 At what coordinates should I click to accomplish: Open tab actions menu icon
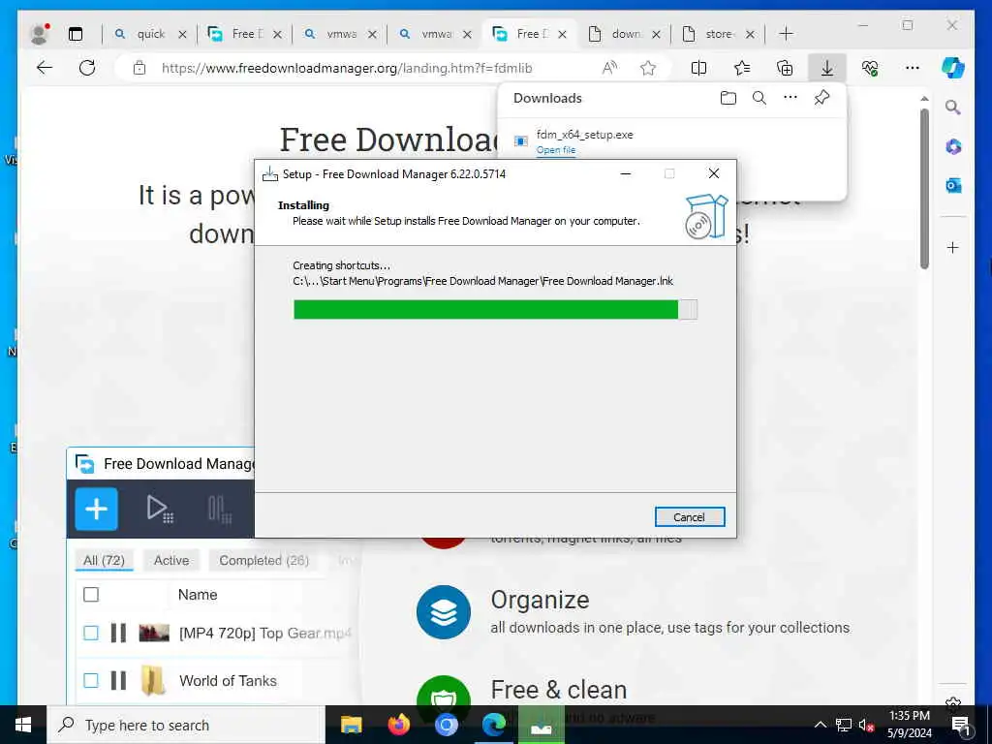click(76, 34)
